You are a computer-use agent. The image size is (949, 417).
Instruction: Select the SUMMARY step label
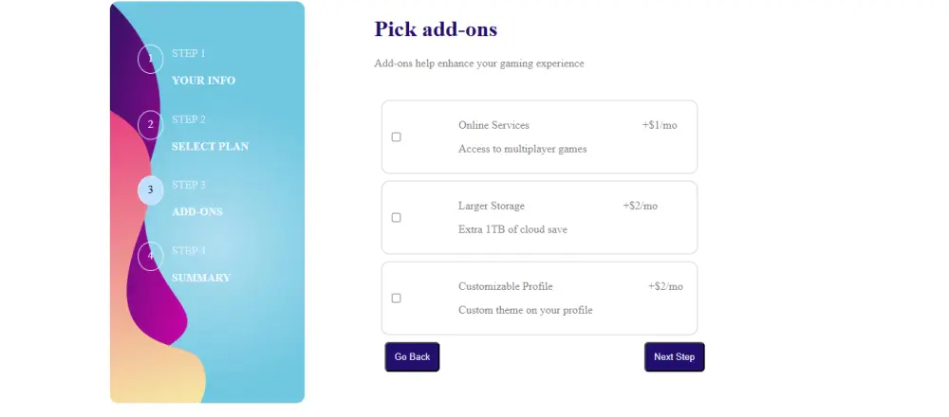click(200, 278)
